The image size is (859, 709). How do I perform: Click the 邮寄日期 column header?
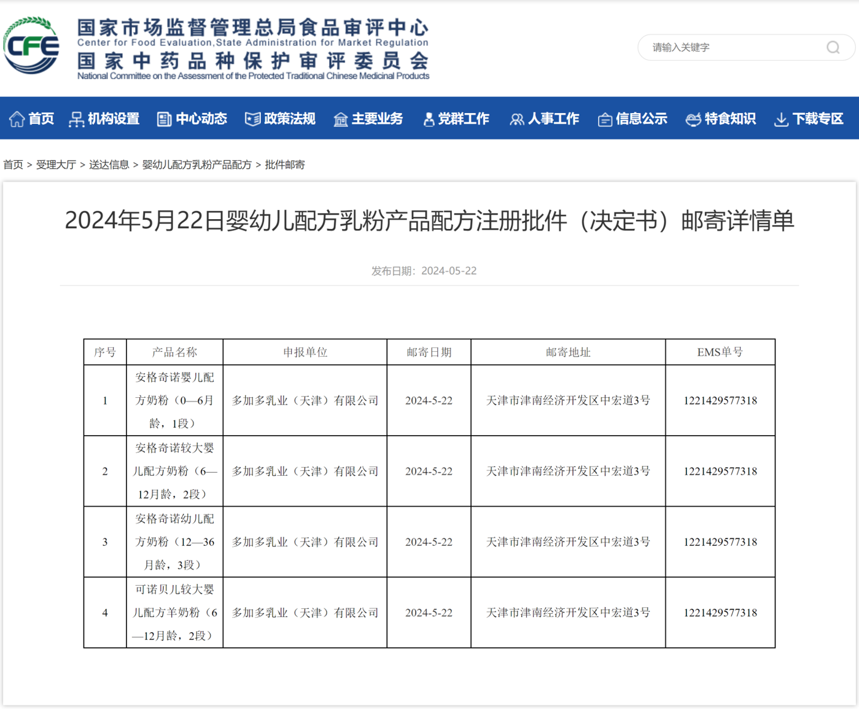[429, 352]
